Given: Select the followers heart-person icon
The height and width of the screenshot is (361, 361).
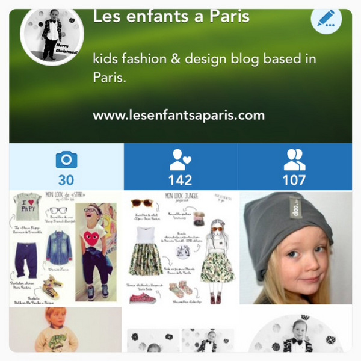Looking at the screenshot, I should pos(180,159).
